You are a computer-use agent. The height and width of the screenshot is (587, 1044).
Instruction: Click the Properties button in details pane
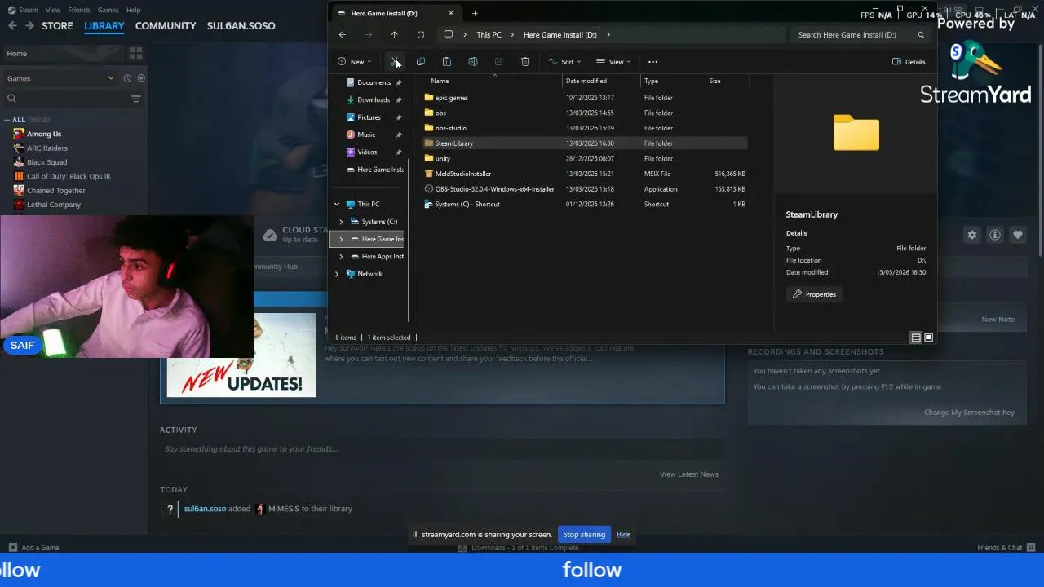(814, 294)
